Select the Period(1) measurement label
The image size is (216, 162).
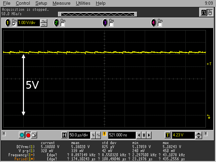point(24,159)
